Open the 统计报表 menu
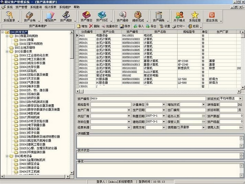This screenshot has height=184, width=245. [50, 7]
